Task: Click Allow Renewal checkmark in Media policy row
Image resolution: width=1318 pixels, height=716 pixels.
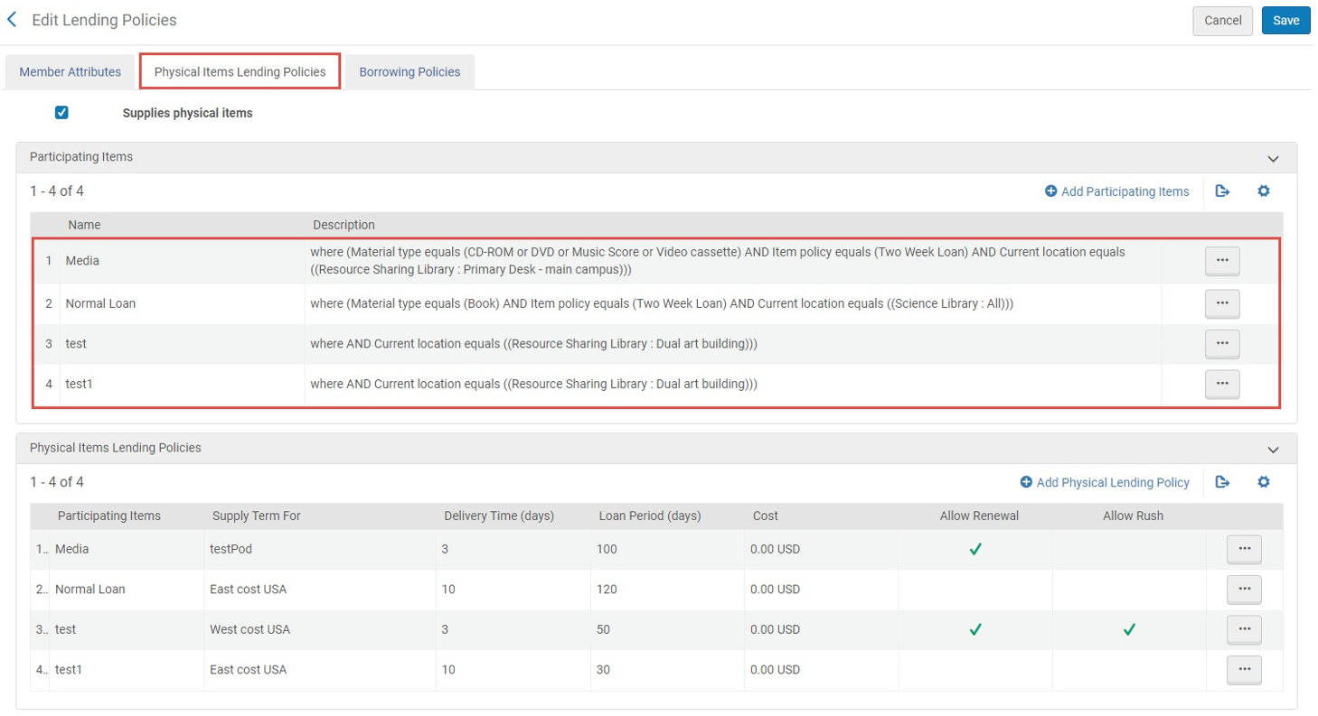Action: 975,549
